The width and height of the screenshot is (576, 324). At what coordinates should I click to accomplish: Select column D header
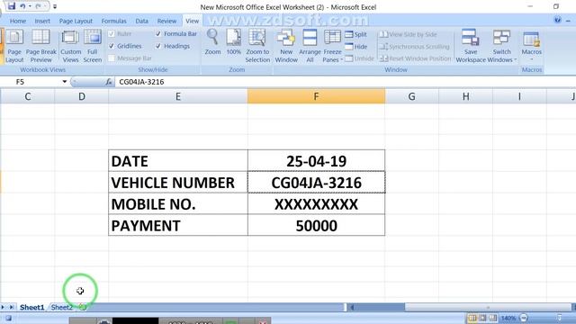pos(82,96)
